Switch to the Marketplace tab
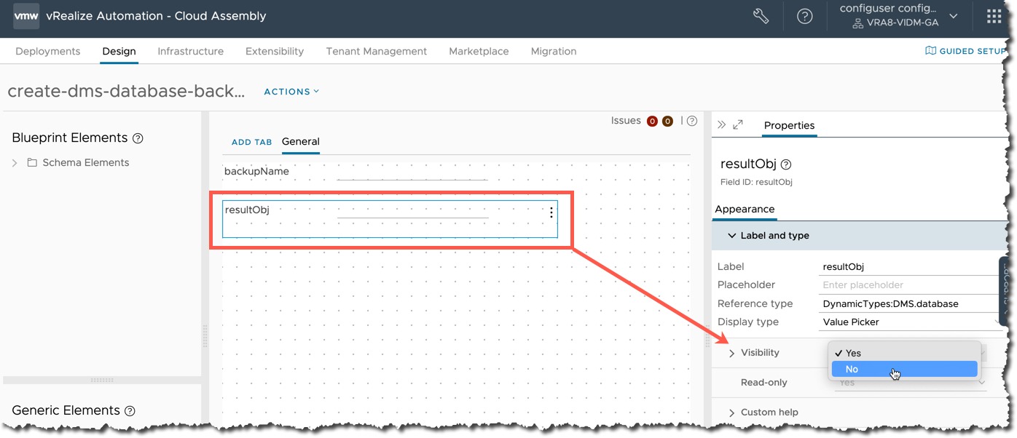The height and width of the screenshot is (438, 1017). [479, 51]
